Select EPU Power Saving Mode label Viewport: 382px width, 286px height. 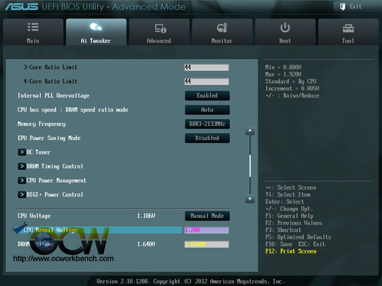49,138
